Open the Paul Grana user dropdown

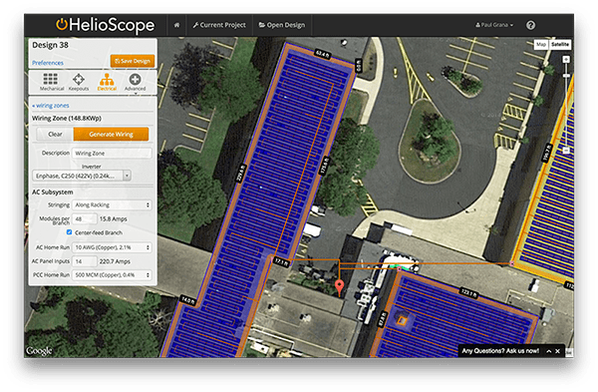494,25
